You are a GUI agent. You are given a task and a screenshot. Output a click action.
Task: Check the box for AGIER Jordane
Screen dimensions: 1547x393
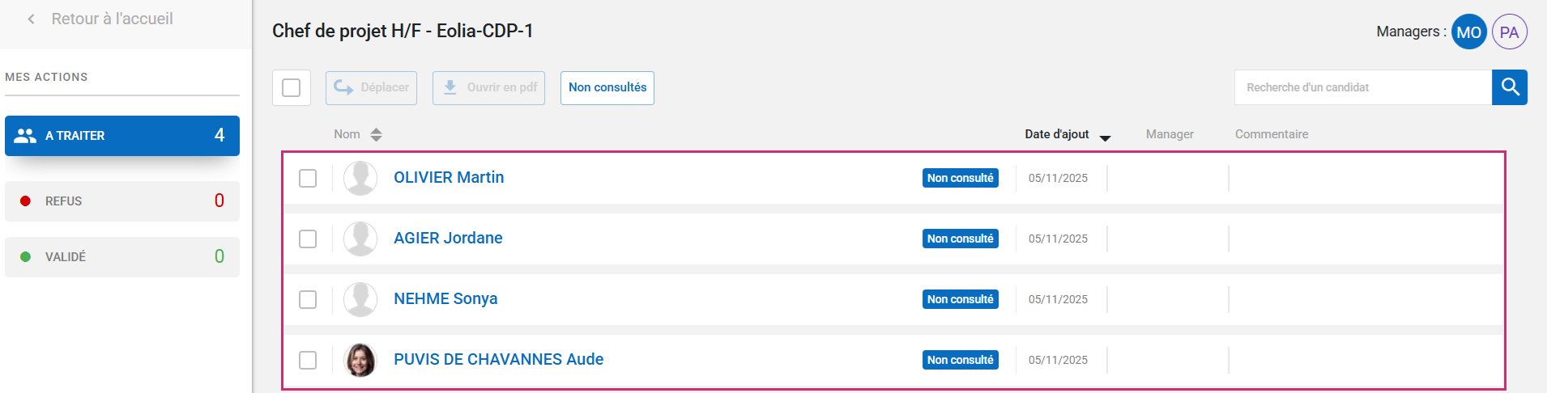[308, 239]
